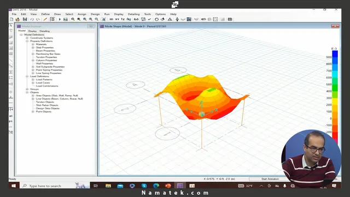Click the Save model toolbar icon
The image size is (350, 197).
(25, 20)
